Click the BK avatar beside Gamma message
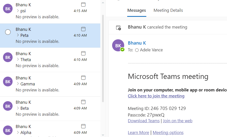The image size is (227, 137). (x=8, y=82)
